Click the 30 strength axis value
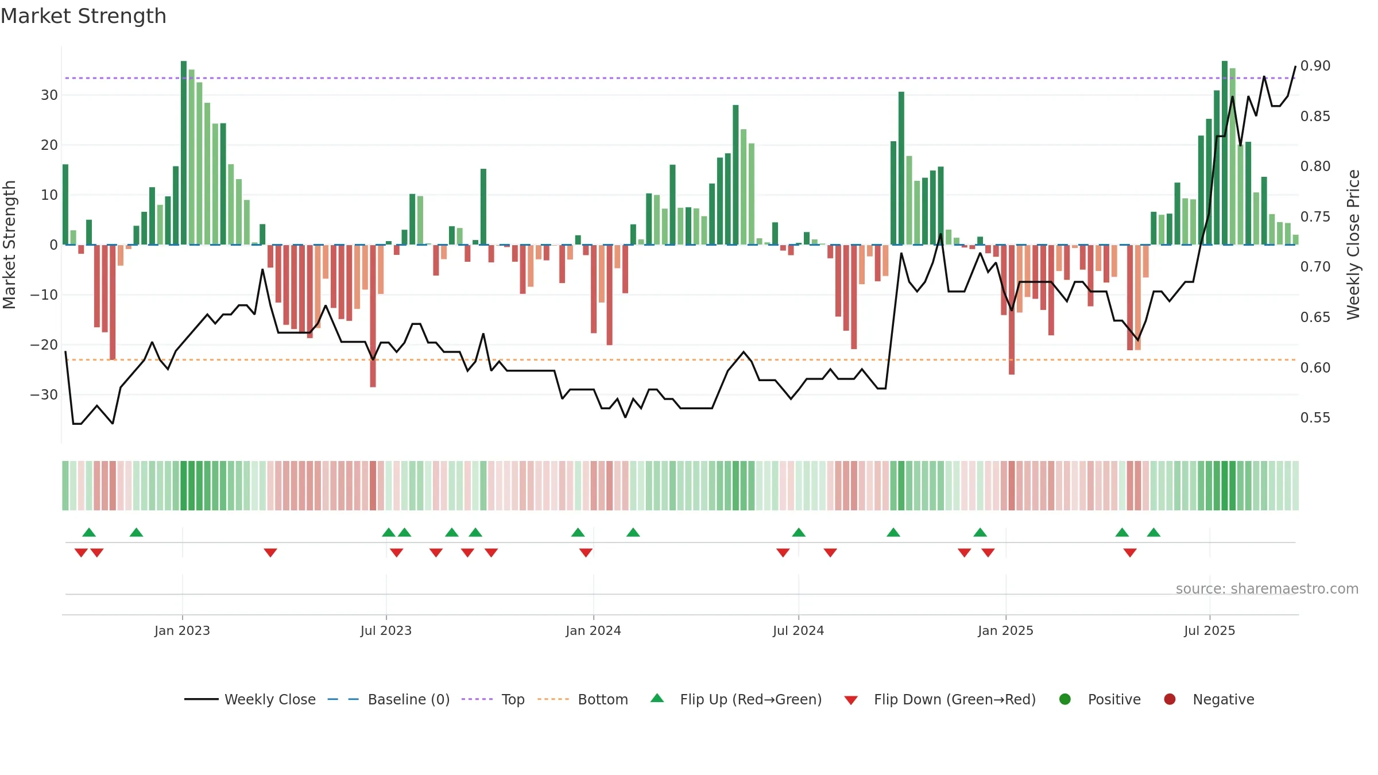Screen dimensions: 1378x775 49,95
